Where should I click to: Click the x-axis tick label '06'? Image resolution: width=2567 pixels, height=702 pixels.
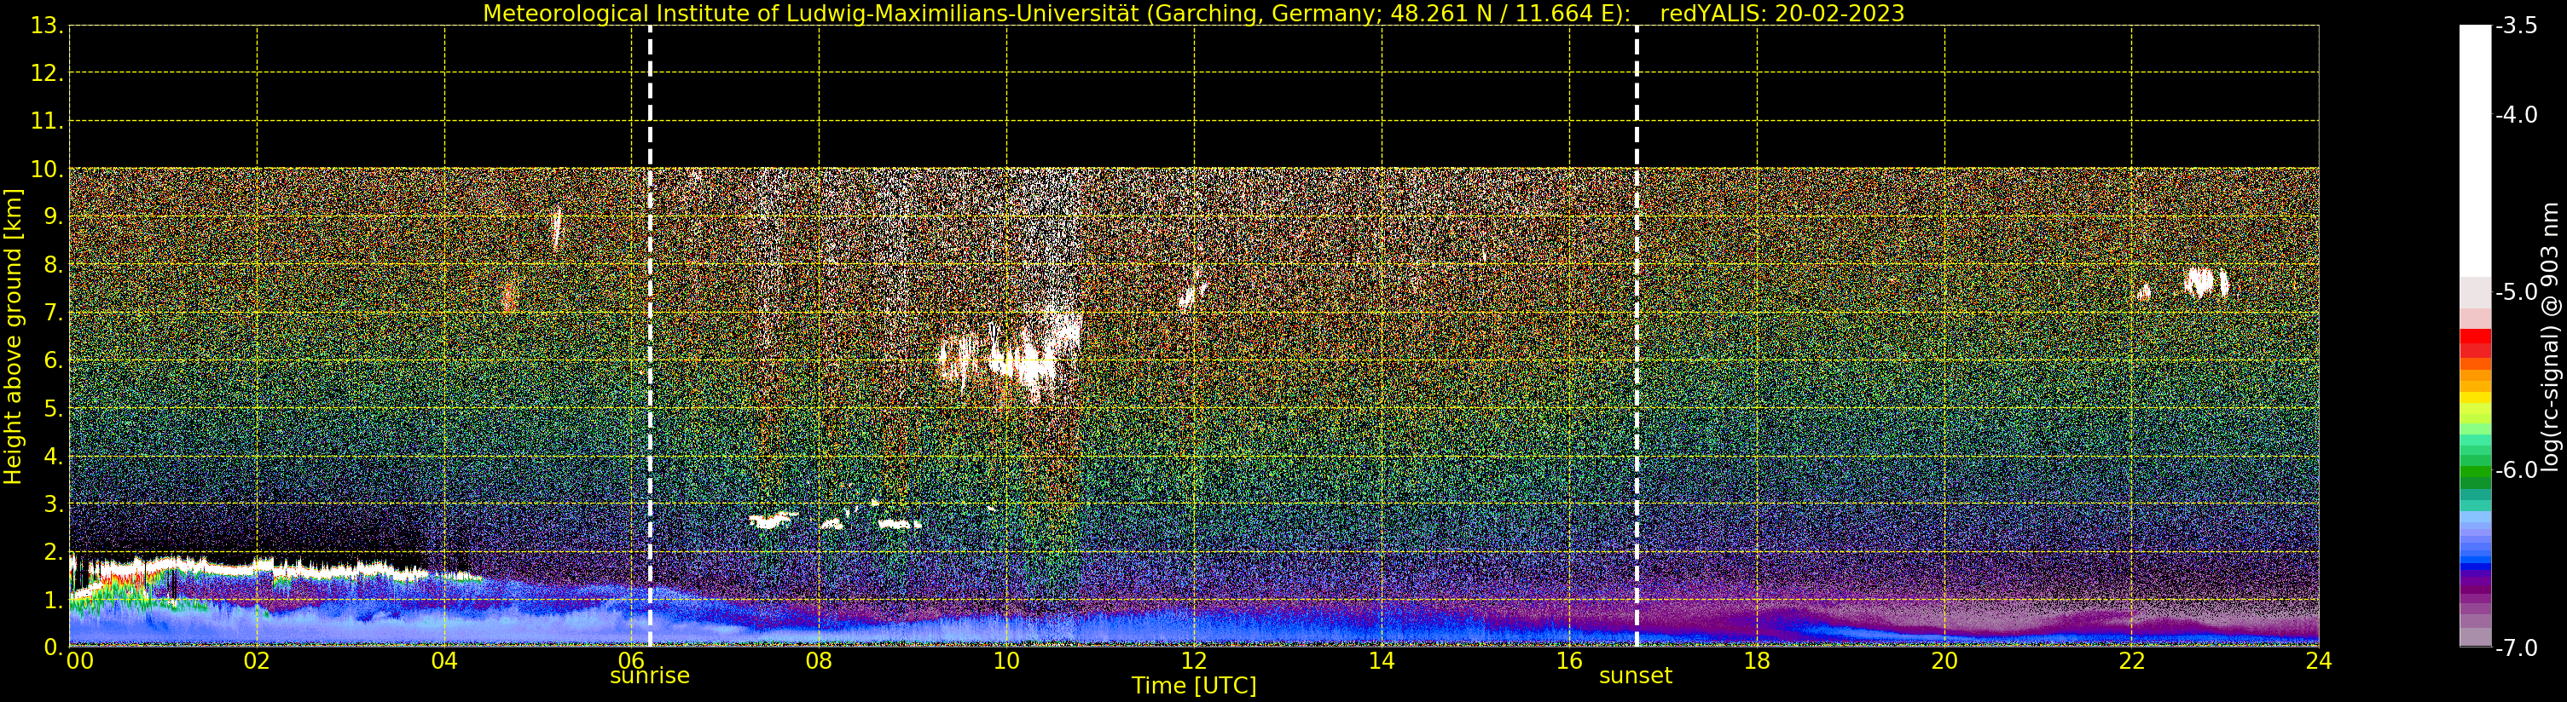[632, 659]
